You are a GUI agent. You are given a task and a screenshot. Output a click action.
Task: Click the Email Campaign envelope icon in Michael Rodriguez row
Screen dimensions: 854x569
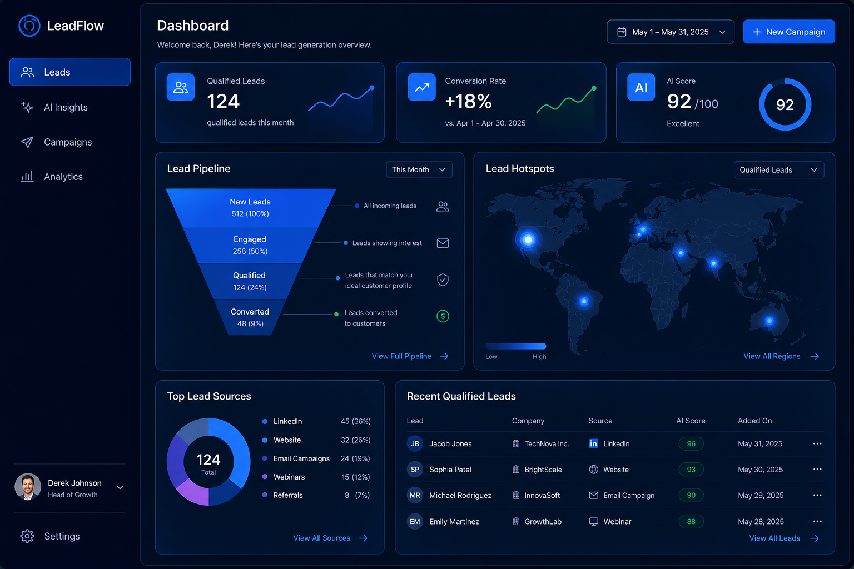point(593,495)
